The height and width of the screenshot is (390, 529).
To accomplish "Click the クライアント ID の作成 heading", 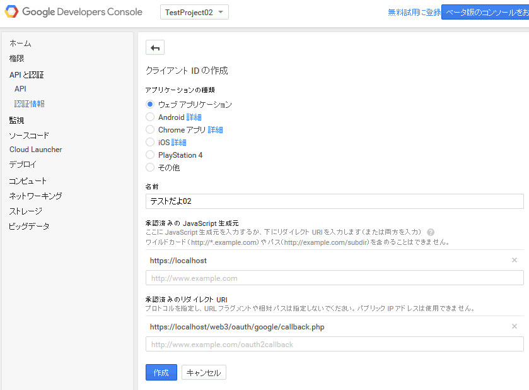I will pyautogui.click(x=187, y=71).
